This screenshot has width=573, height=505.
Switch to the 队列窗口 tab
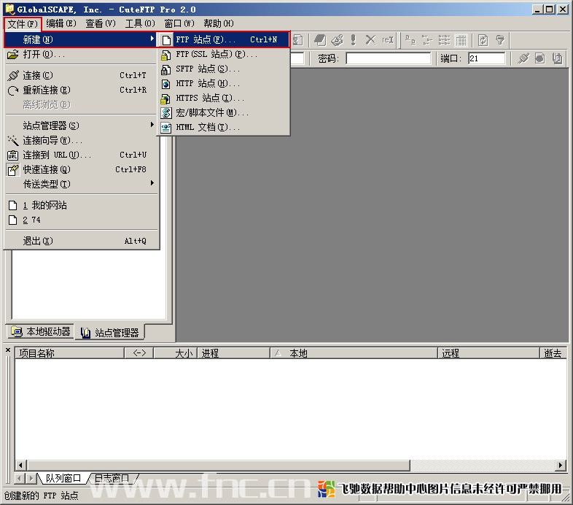click(x=63, y=478)
